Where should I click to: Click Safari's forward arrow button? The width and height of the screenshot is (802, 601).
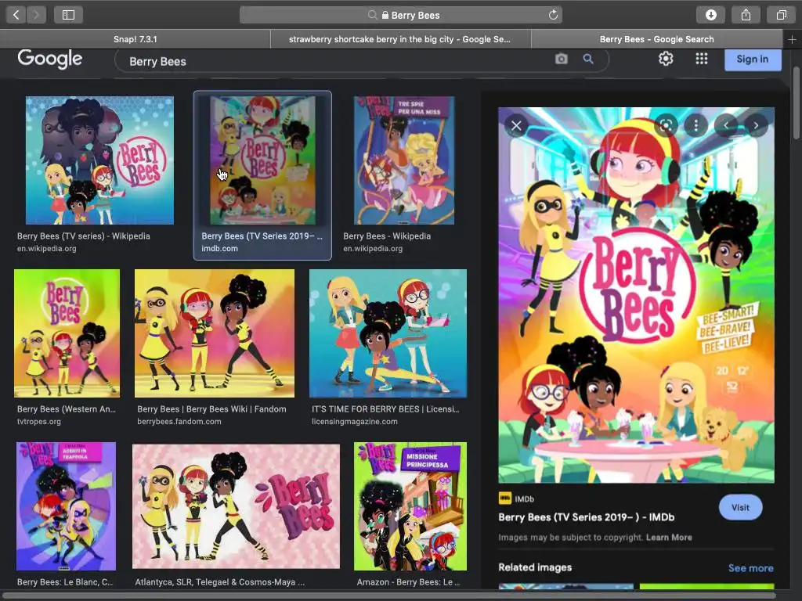click(36, 15)
